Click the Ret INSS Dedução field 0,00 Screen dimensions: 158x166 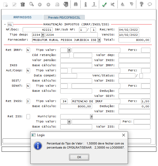click(x=134, y=106)
